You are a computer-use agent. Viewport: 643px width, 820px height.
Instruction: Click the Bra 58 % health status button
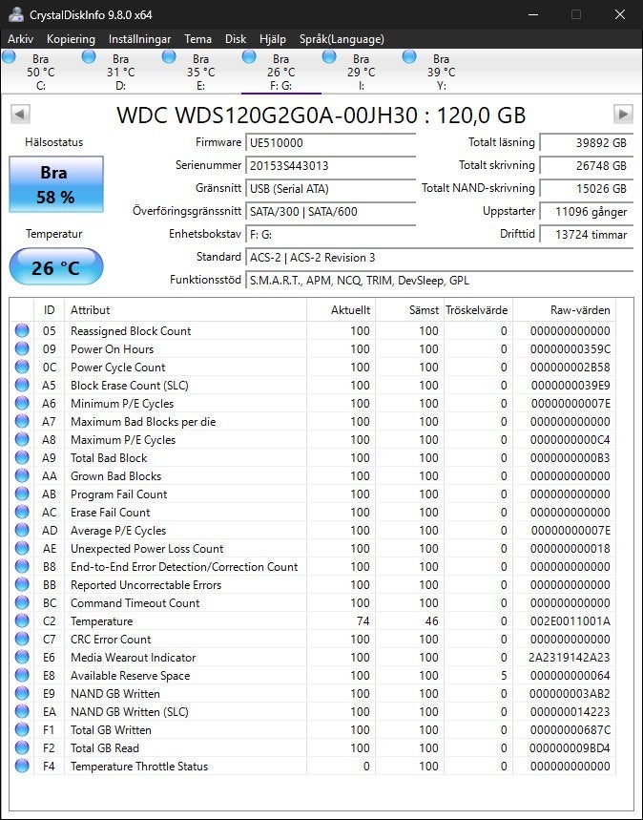tap(56, 184)
